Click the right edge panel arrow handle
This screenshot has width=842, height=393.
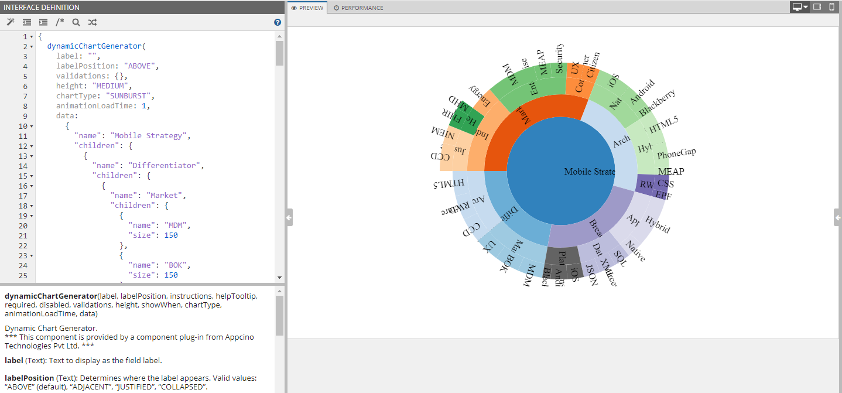click(837, 217)
